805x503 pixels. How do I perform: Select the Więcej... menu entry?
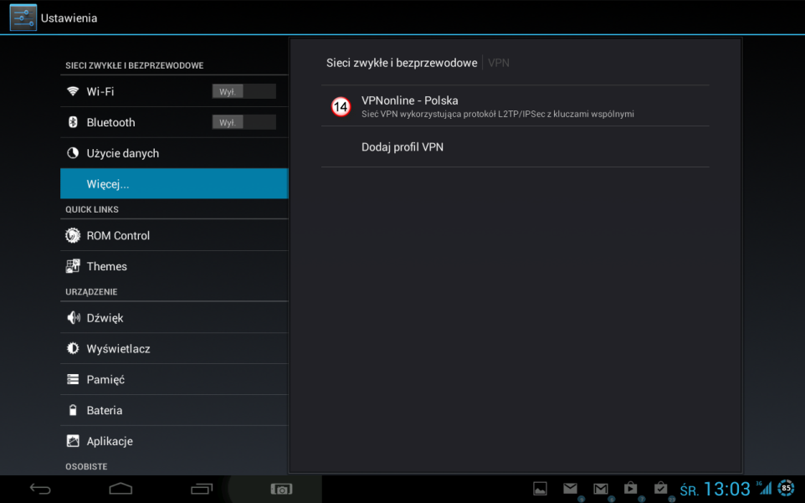click(174, 184)
